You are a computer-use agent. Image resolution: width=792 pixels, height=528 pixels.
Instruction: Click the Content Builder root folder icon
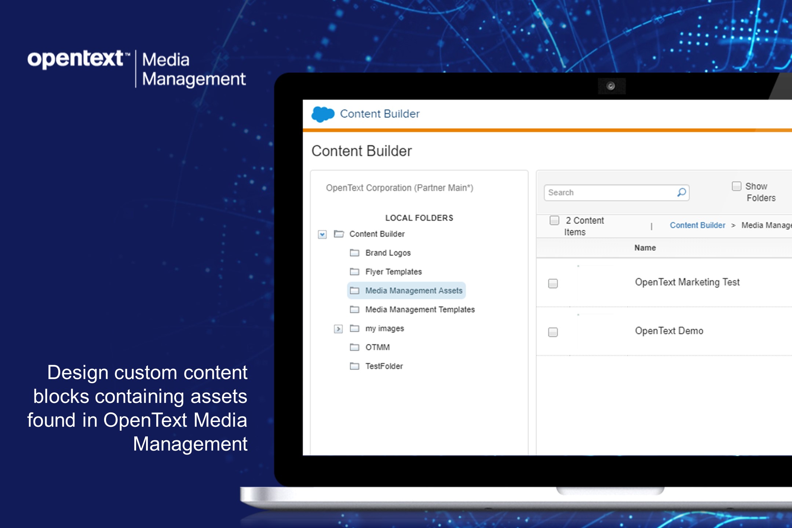tap(338, 234)
